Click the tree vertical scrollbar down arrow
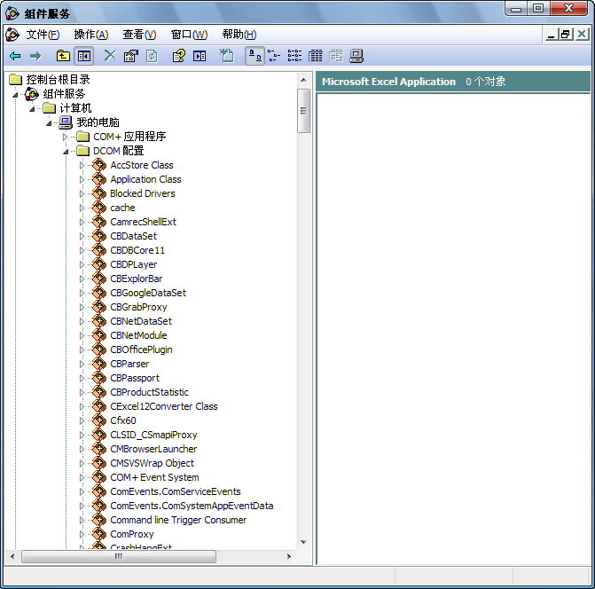This screenshot has width=595, height=589. click(303, 542)
